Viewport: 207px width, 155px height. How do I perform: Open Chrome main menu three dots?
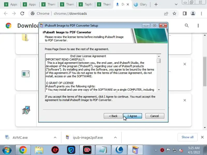click(x=201, y=13)
